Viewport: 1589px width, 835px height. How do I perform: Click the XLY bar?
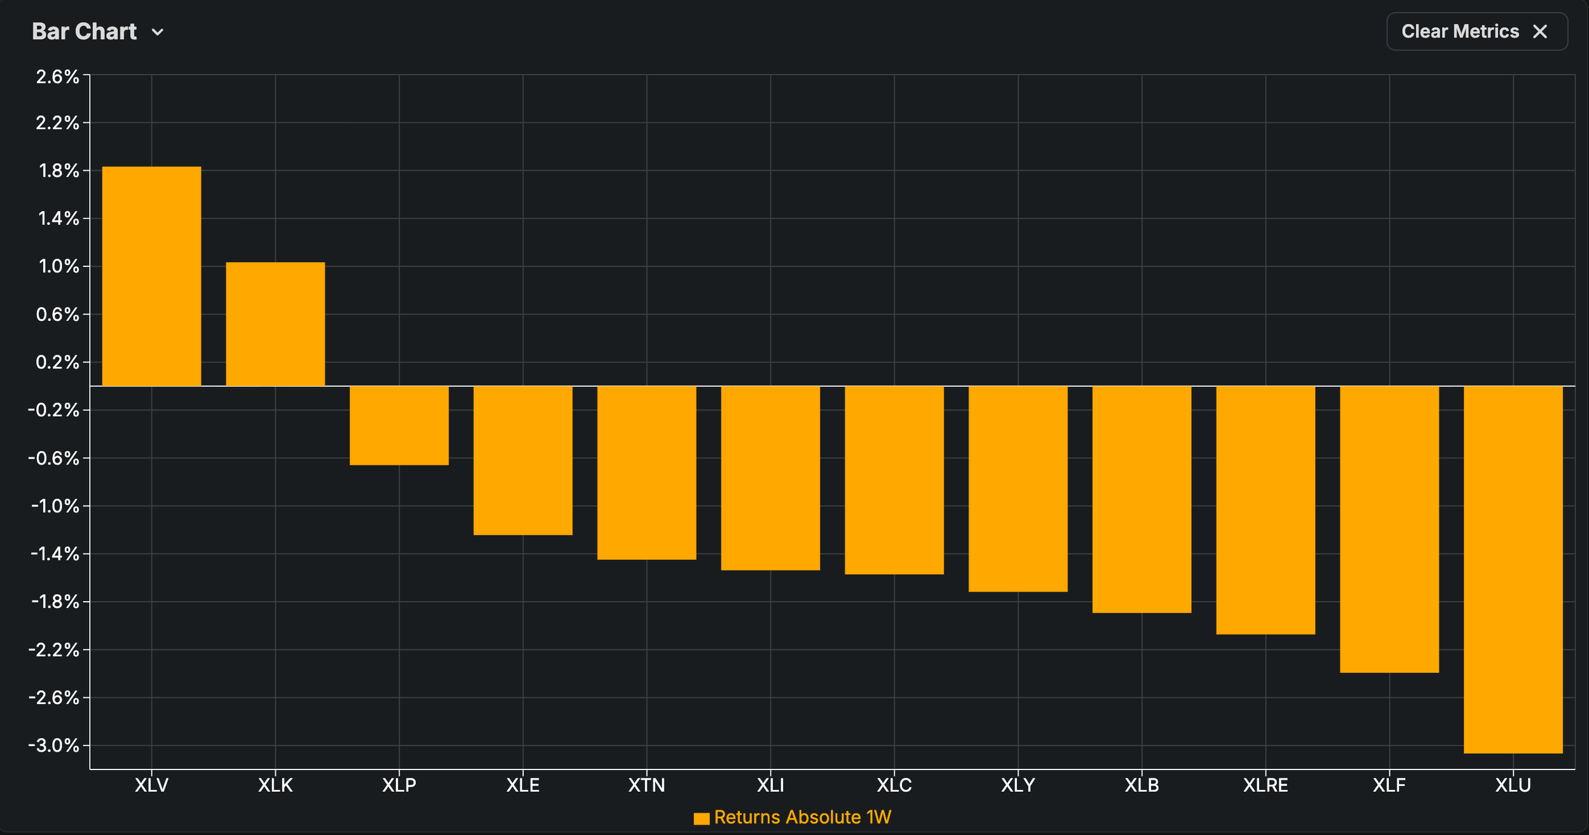point(1018,489)
